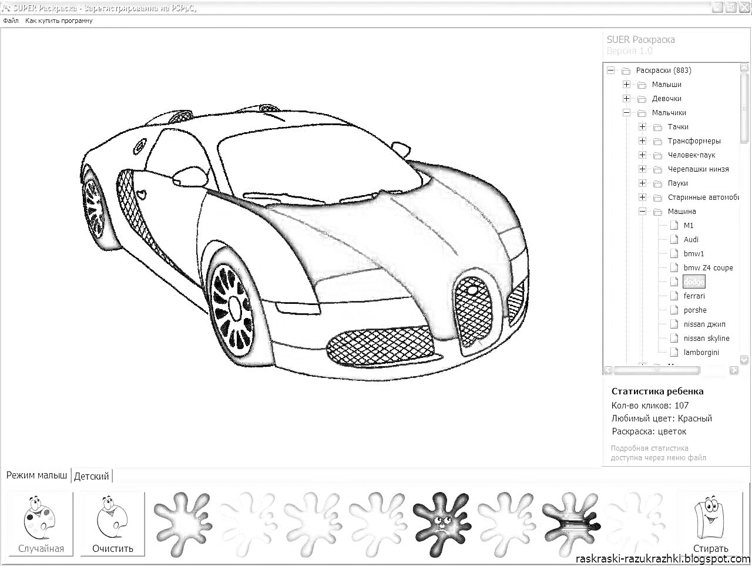Screen dimensions: 752x566
Task: Pick the color splat with angry face
Action: coord(441,524)
